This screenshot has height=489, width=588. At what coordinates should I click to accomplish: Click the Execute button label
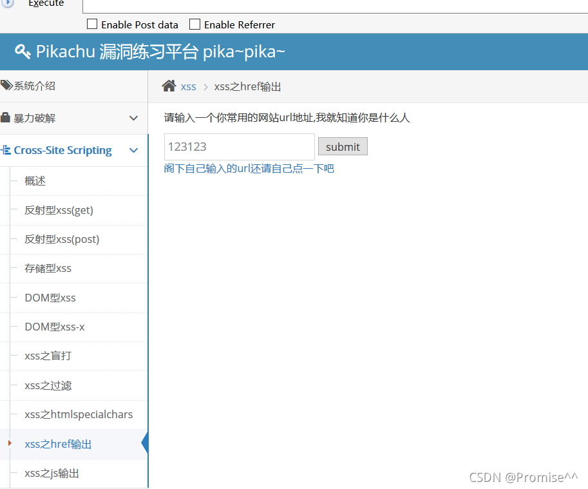46,3
